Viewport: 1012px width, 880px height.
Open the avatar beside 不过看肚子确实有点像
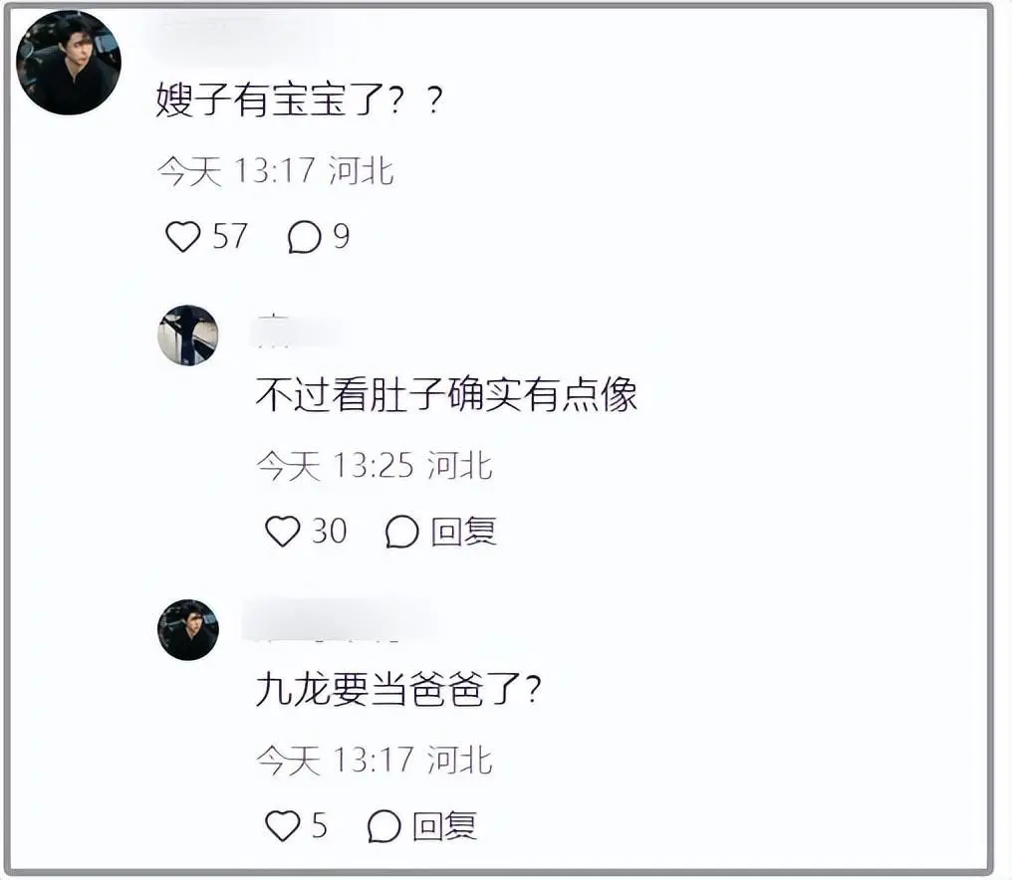pyautogui.click(x=188, y=335)
